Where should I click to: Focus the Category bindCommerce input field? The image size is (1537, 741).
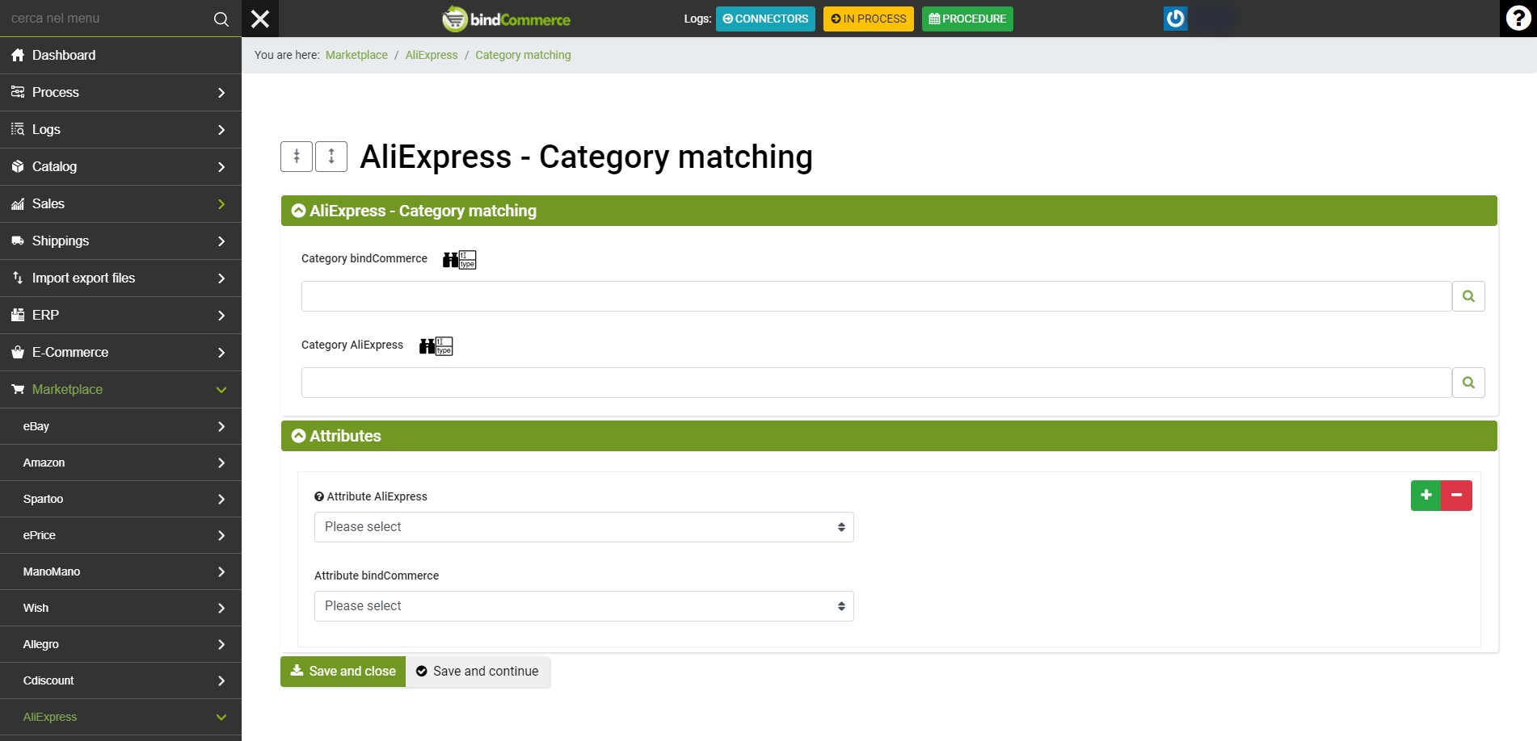876,296
